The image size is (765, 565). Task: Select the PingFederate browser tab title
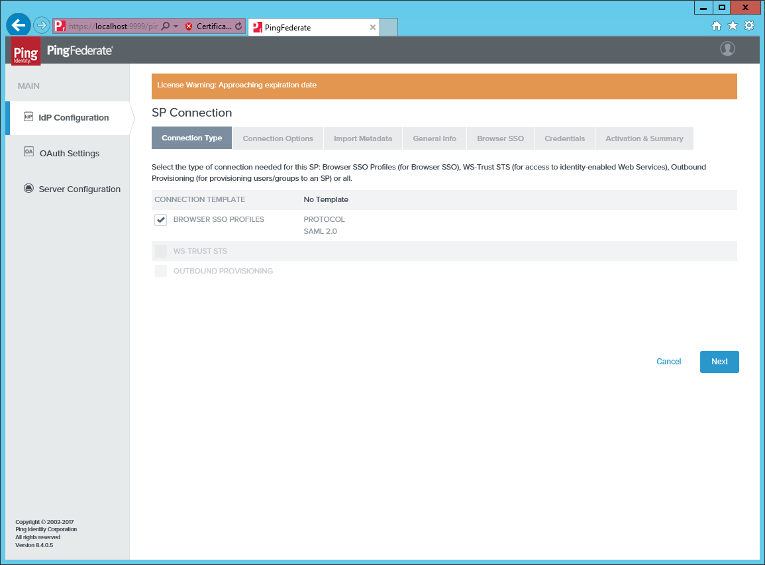coord(288,28)
